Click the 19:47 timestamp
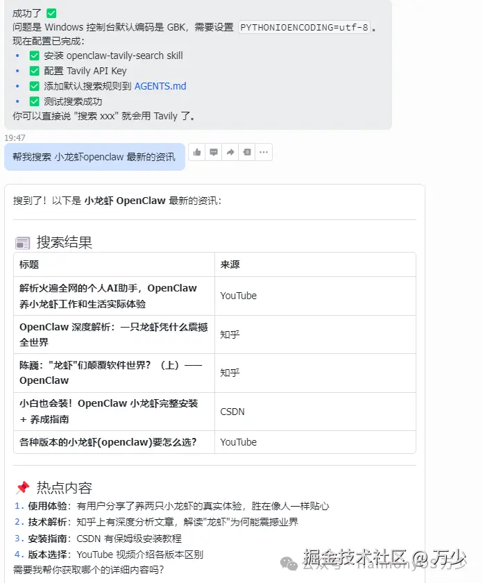 (x=15, y=138)
